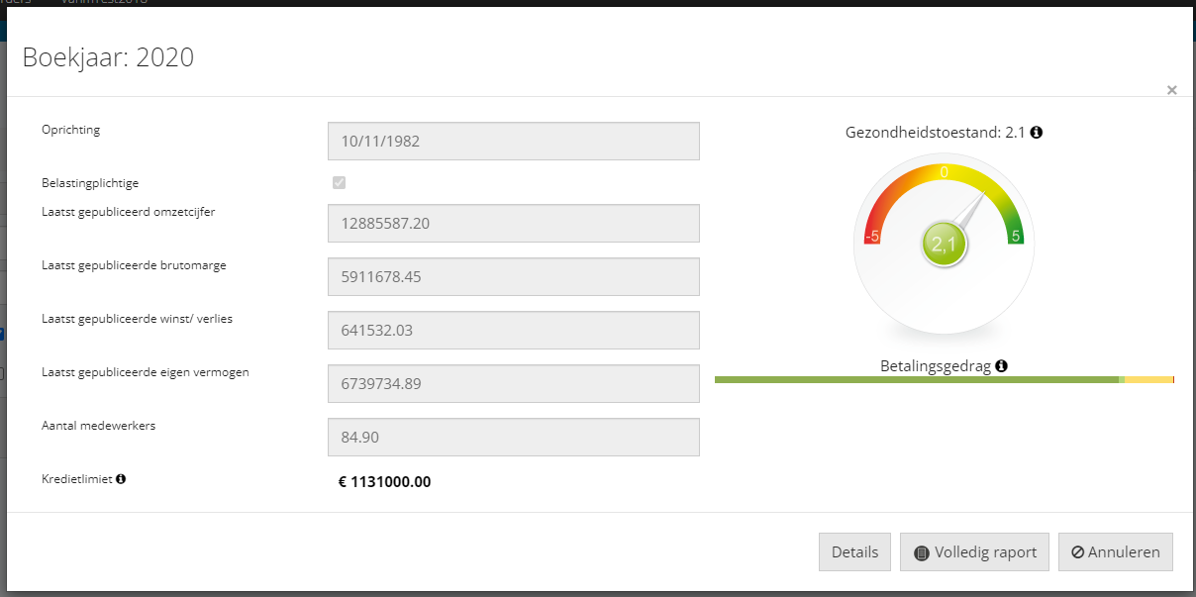Click the Oprichting label
This screenshot has width=1196, height=597.
click(x=71, y=130)
